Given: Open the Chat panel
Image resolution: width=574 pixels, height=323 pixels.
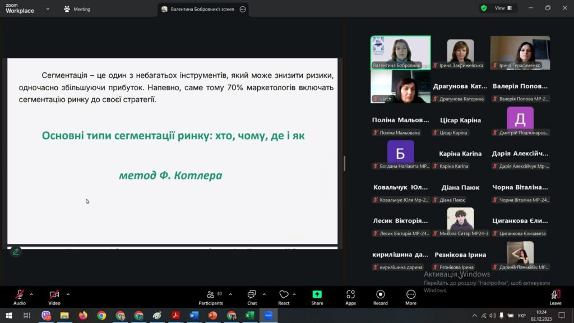Looking at the screenshot, I should pyautogui.click(x=252, y=297).
